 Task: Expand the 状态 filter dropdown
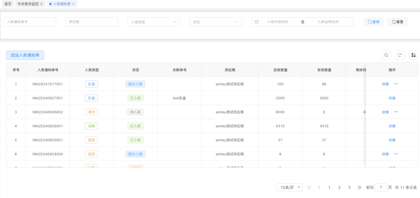(x=215, y=22)
